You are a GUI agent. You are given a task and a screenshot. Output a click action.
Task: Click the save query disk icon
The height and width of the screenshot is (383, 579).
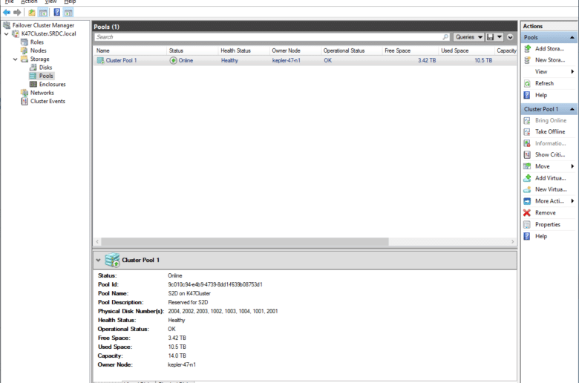(491, 37)
